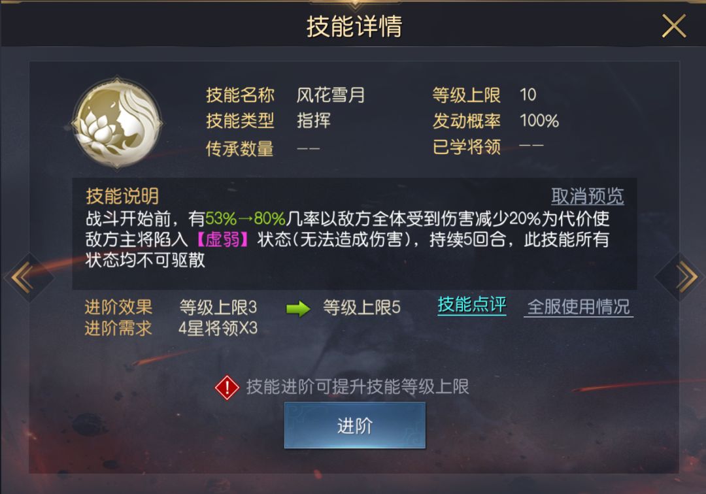
Task: Click the 发动概率 100% value
Action: (539, 121)
